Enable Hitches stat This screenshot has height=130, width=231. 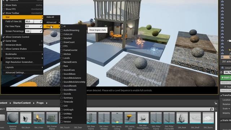(x=62, y=54)
